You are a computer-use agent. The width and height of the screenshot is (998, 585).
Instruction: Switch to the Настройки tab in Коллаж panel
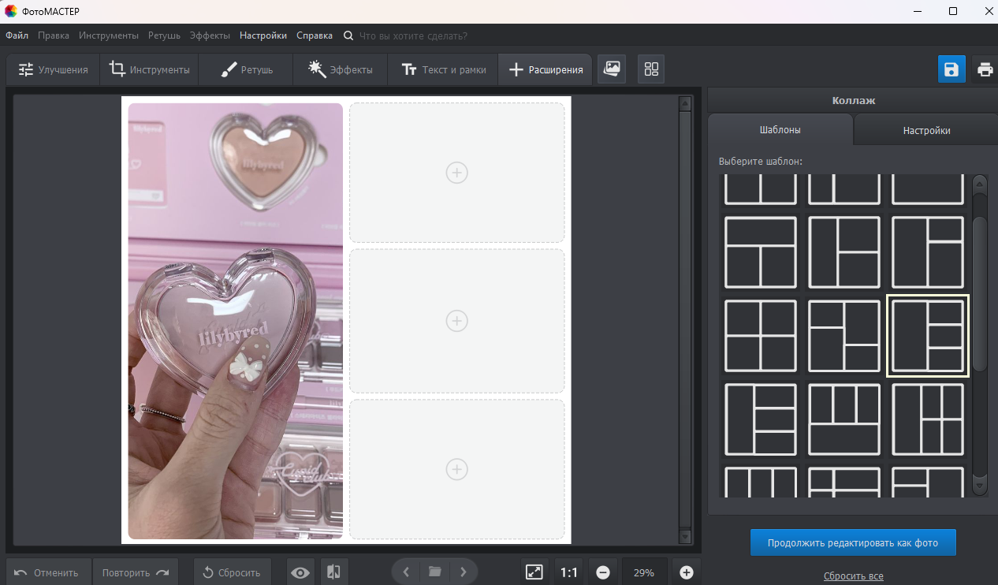click(x=926, y=131)
